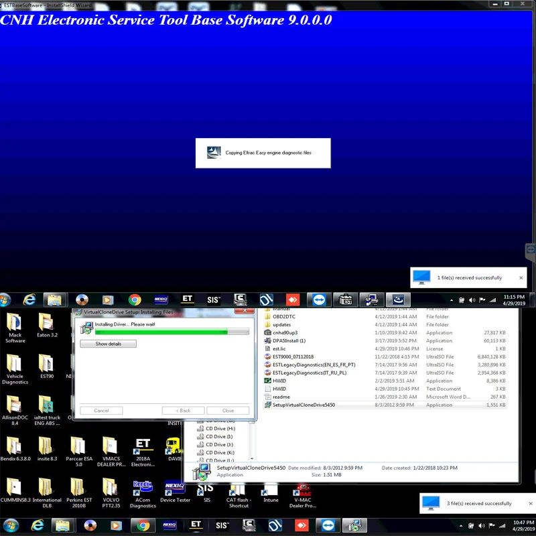Select CD Drive (J:) in navigation tree
The width and height of the screenshot is (536, 536).
click(x=220, y=444)
